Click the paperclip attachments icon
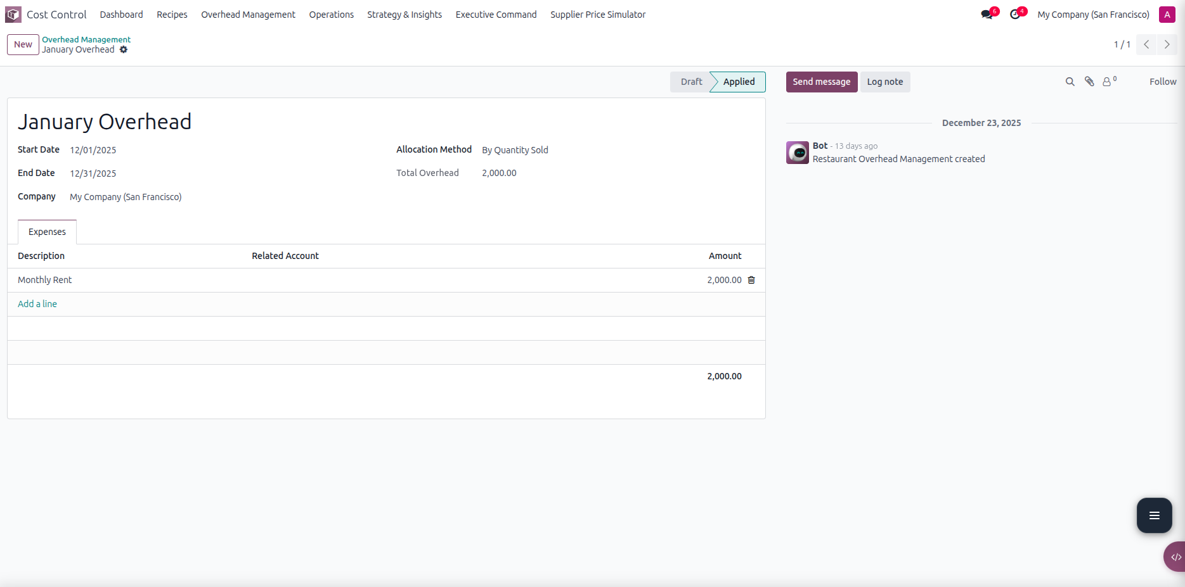This screenshot has height=587, width=1185. click(x=1089, y=82)
